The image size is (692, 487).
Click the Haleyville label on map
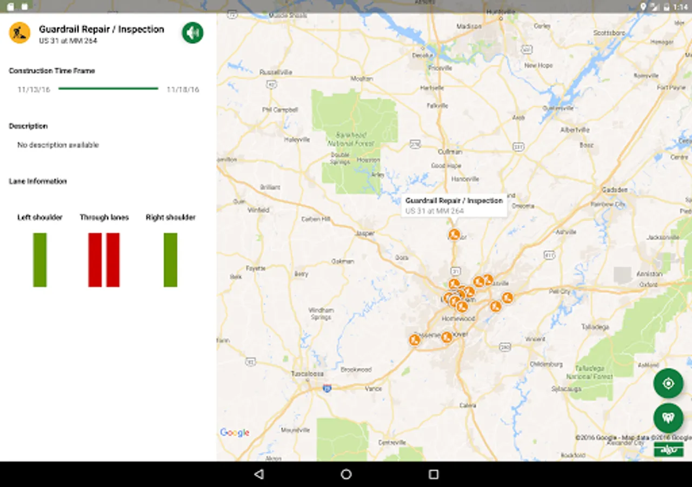click(x=297, y=140)
